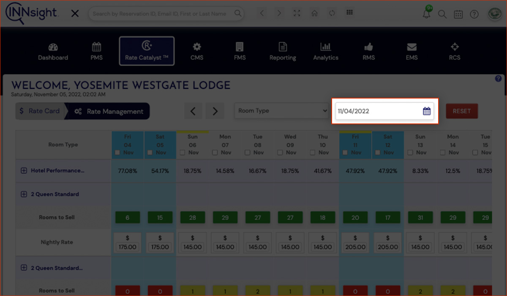Click the magnifier inside the reservation search box
The width and height of the screenshot is (507, 296).
238,14
